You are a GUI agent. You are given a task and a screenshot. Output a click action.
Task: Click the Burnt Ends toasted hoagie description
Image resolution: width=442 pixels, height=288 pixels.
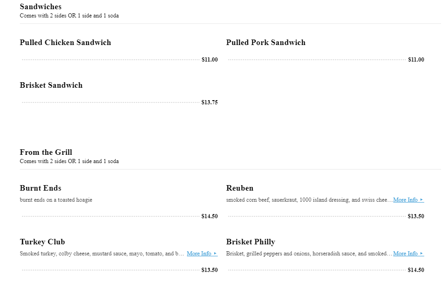pyautogui.click(x=56, y=200)
